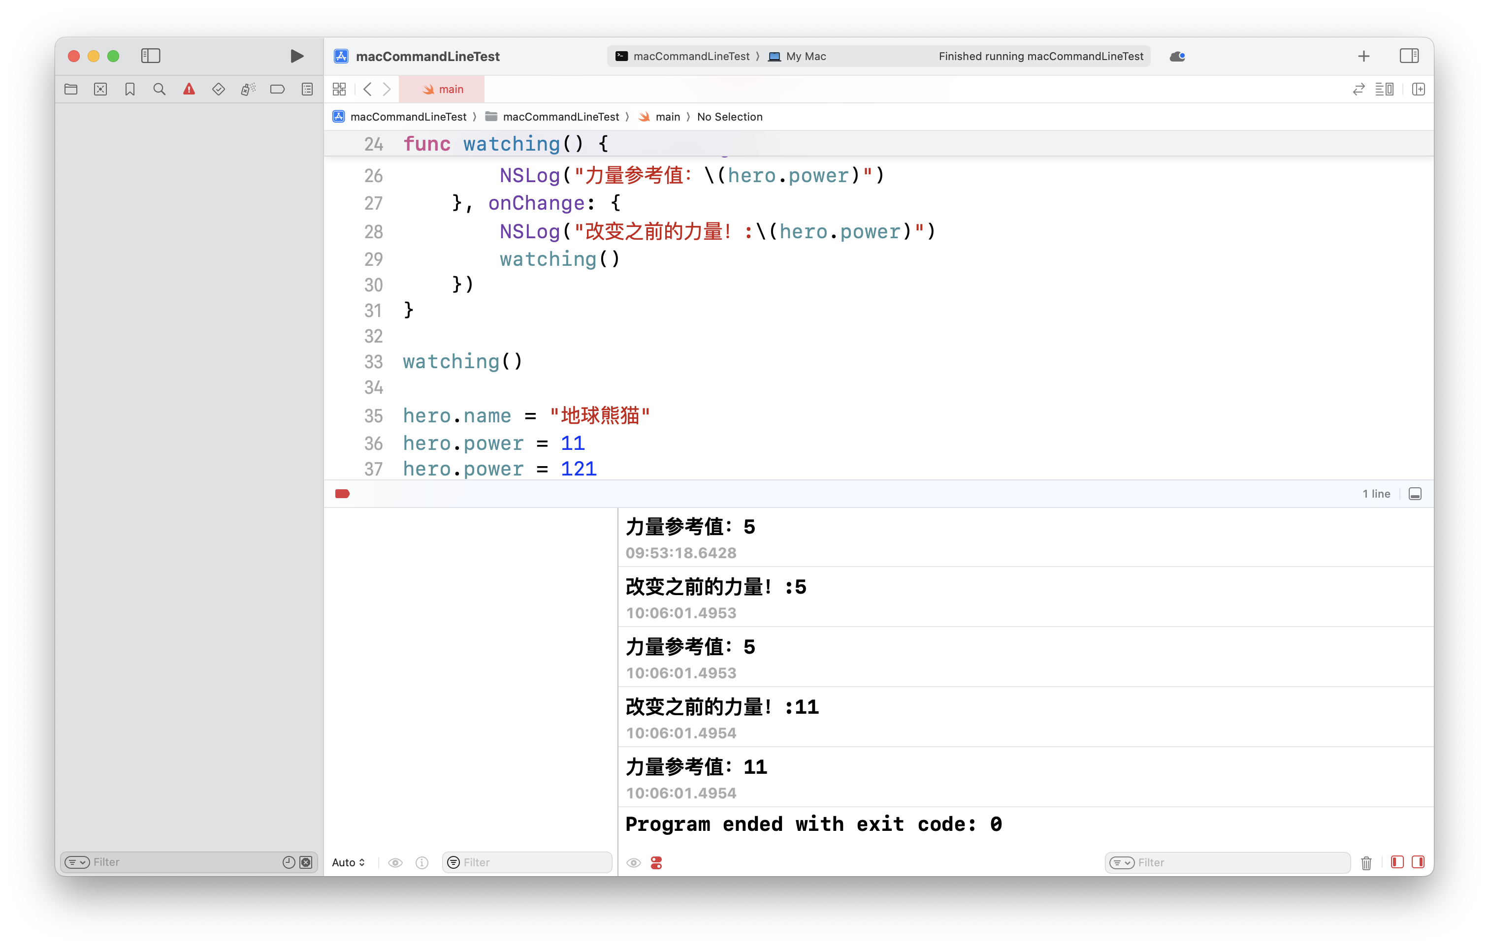This screenshot has height=949, width=1489.
Task: Toggle the right inspector panel
Action: coord(1409,56)
